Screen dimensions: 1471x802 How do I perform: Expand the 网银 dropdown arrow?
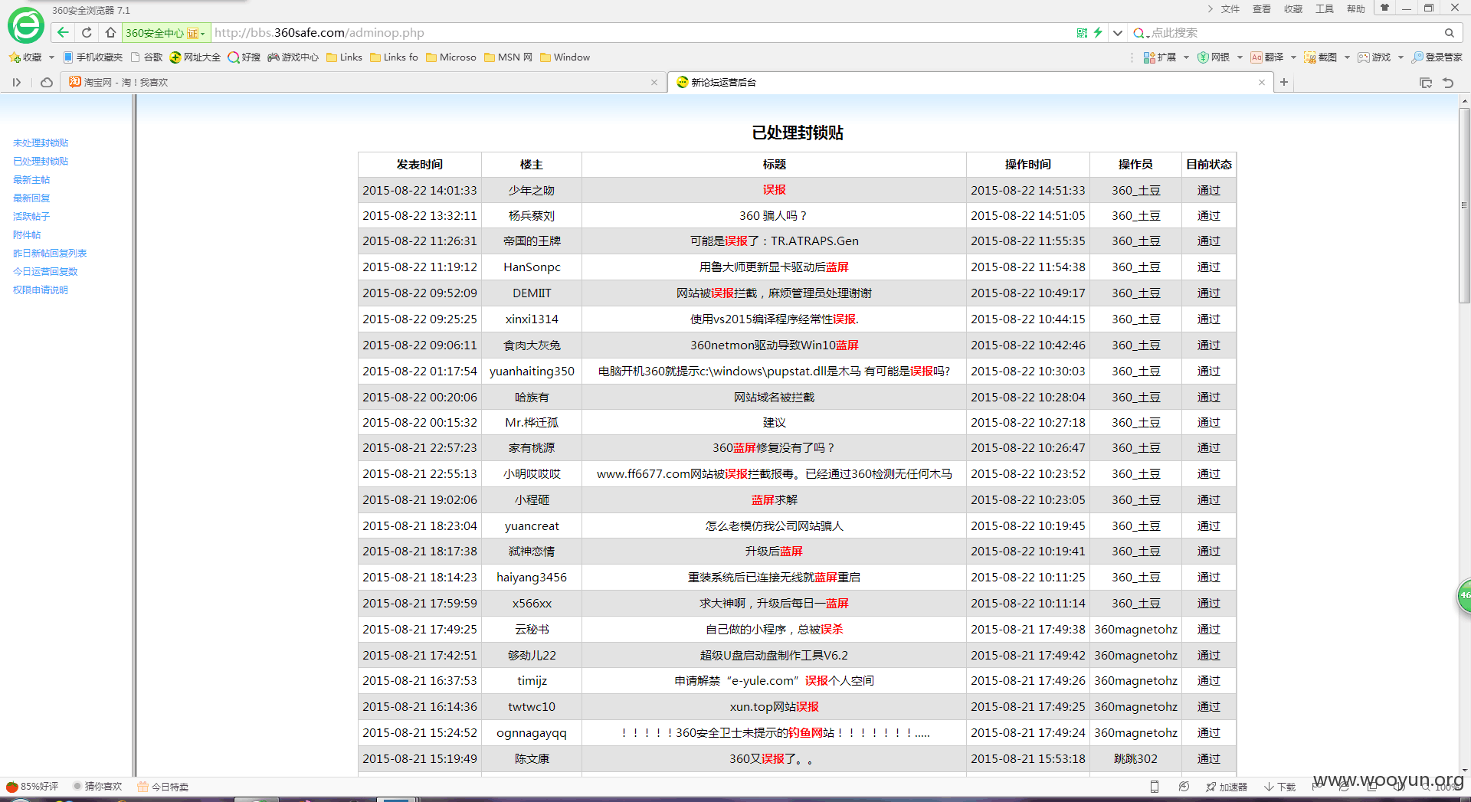[1240, 57]
